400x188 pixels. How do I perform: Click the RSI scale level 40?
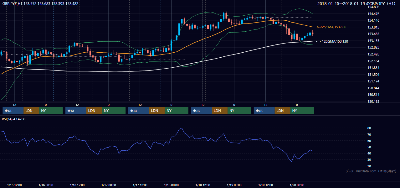tap(369, 153)
